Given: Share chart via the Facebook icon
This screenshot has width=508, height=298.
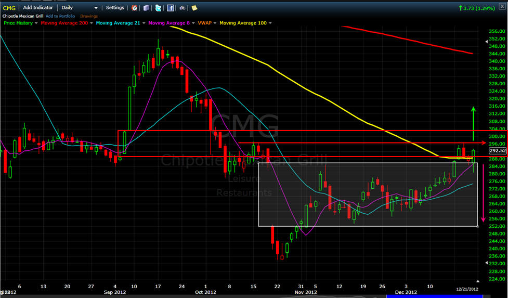Looking at the screenshot, I should pos(170,8).
